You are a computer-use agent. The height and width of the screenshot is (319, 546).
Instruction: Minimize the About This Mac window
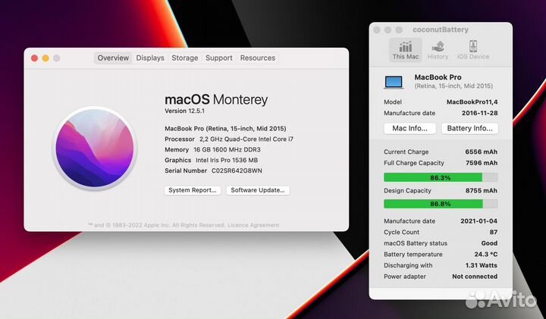tap(45, 58)
